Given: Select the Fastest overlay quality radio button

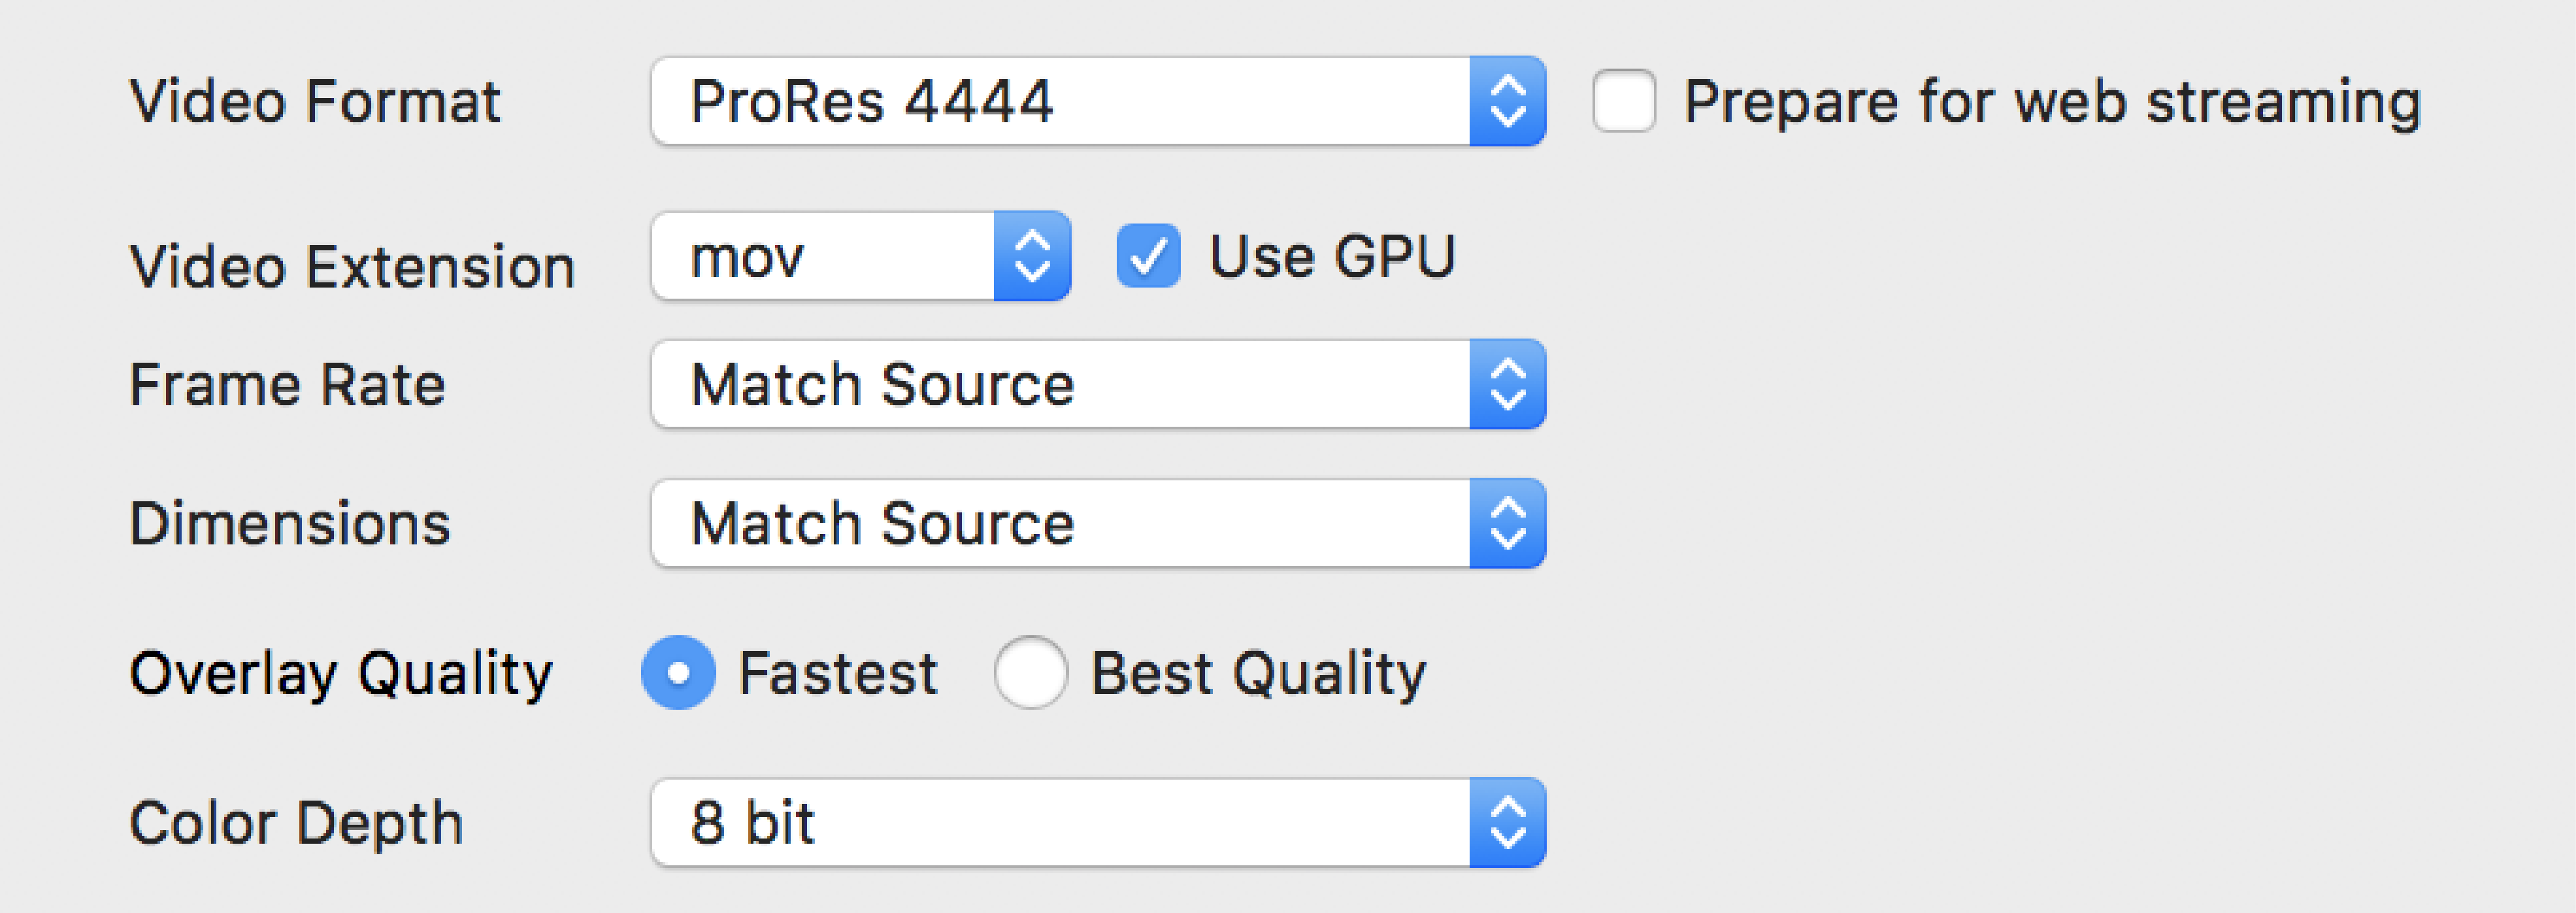Looking at the screenshot, I should pyautogui.click(x=678, y=673).
